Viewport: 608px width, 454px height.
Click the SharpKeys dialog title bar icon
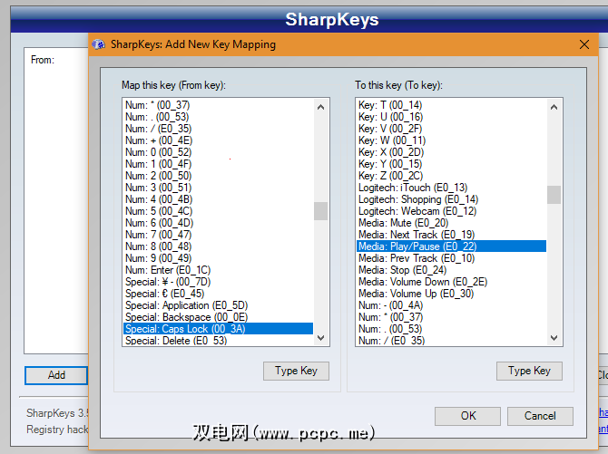coord(99,44)
